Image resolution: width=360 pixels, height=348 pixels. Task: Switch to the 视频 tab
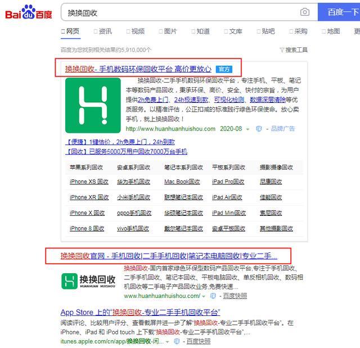(x=136, y=31)
